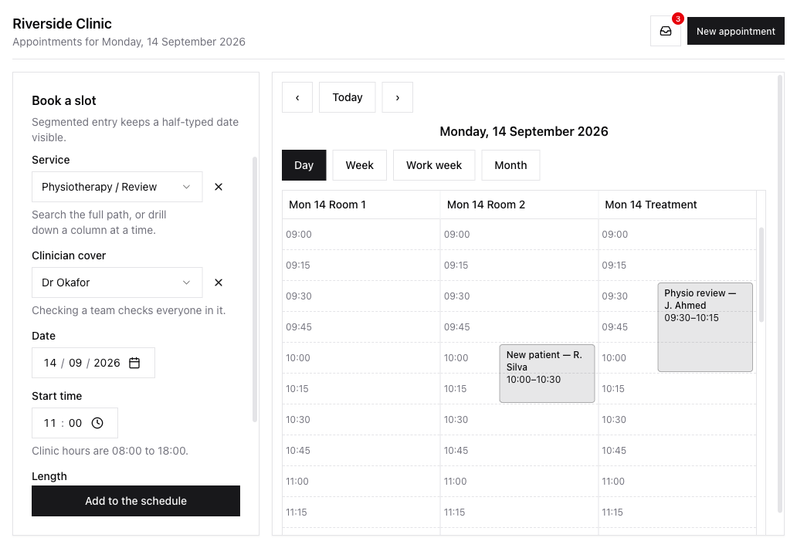Select the 11:00 slot in Room 1

[361, 481]
